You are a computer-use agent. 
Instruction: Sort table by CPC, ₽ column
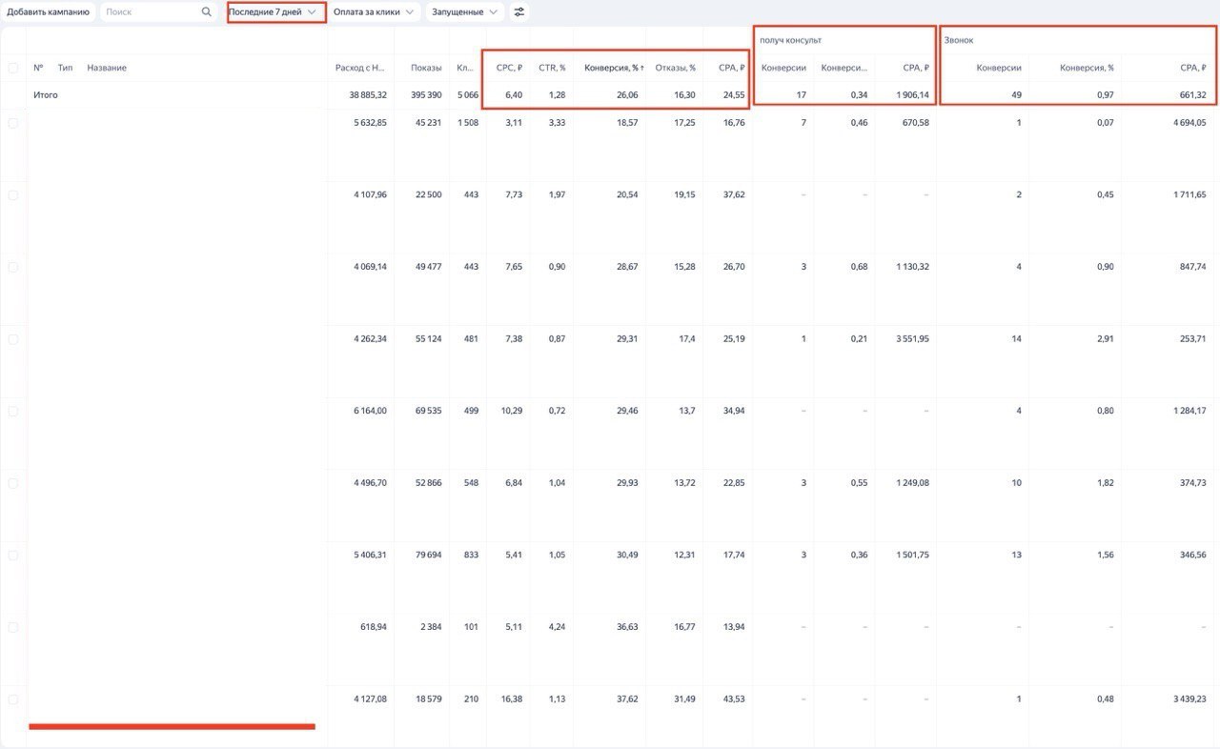click(x=509, y=68)
